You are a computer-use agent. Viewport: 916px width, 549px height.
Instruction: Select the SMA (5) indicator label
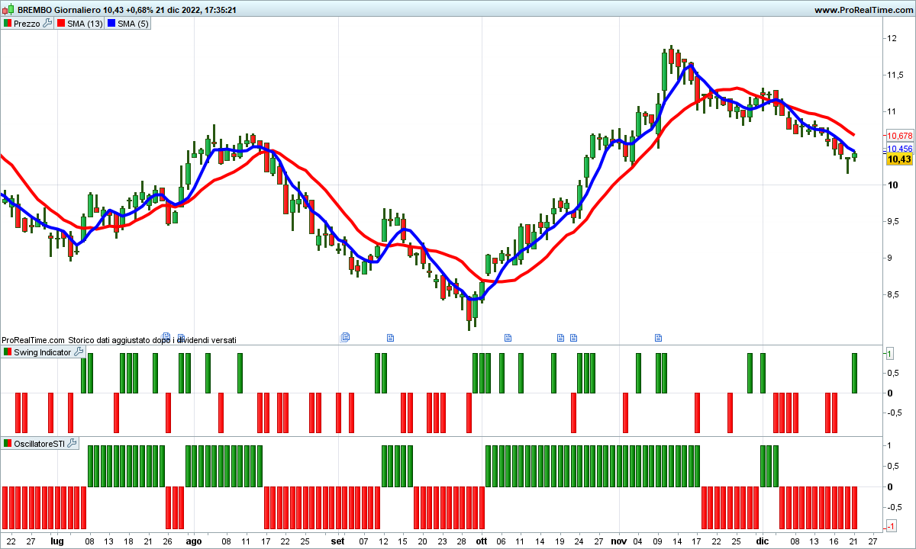tap(131, 24)
